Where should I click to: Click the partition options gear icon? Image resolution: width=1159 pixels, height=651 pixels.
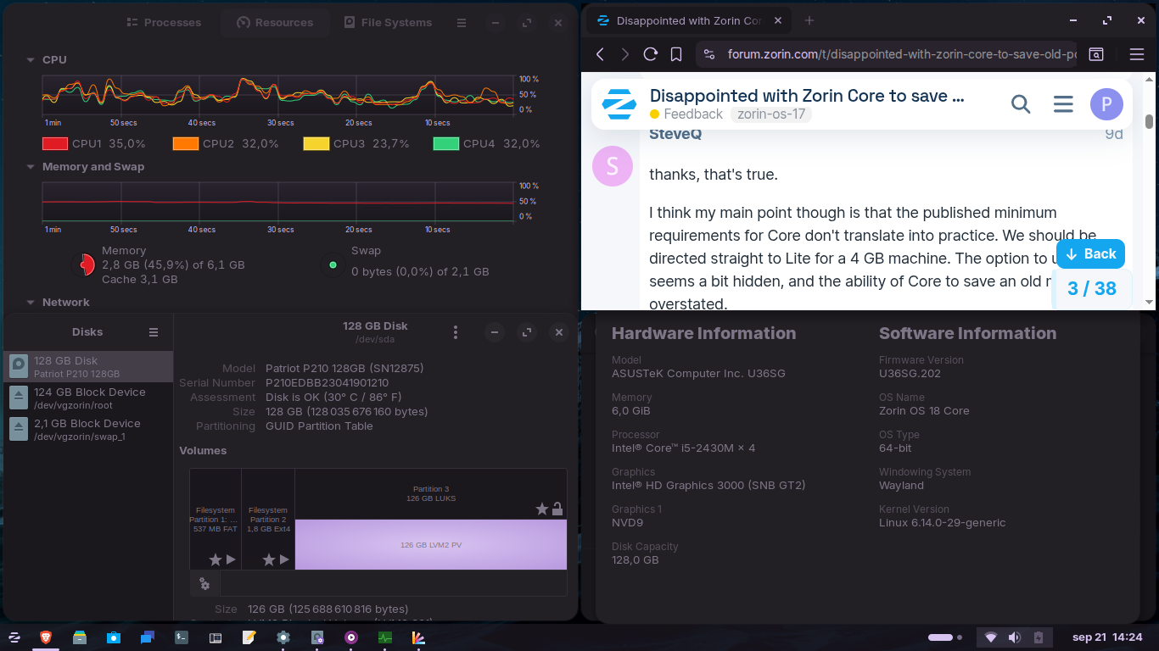pos(204,583)
